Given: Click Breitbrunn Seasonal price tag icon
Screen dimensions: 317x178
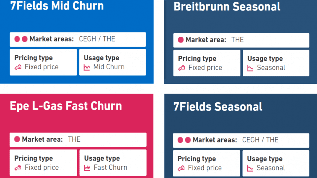Looking at the screenshot, I should tap(182, 68).
